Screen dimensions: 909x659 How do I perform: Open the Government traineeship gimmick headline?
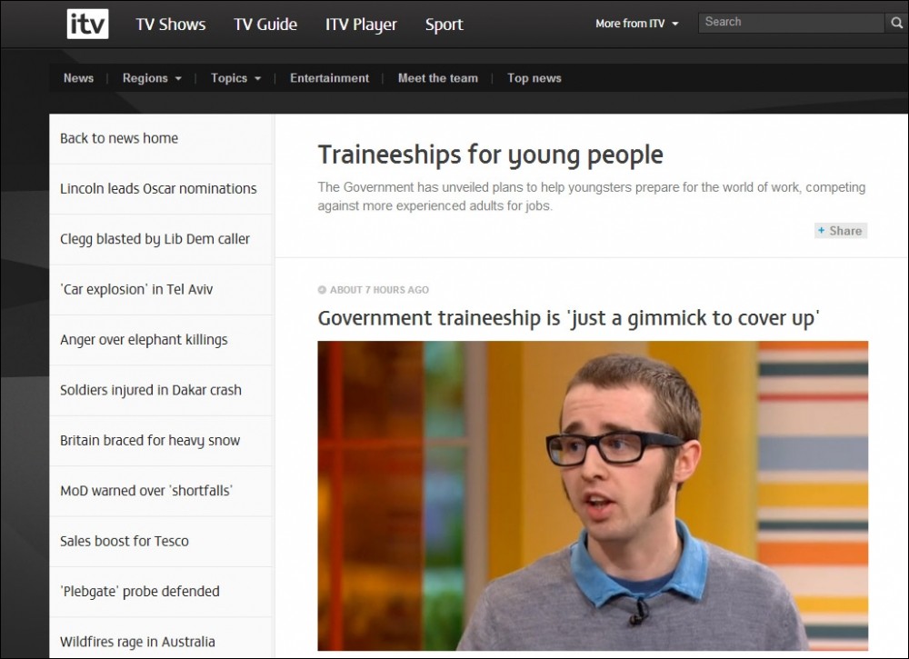point(569,318)
